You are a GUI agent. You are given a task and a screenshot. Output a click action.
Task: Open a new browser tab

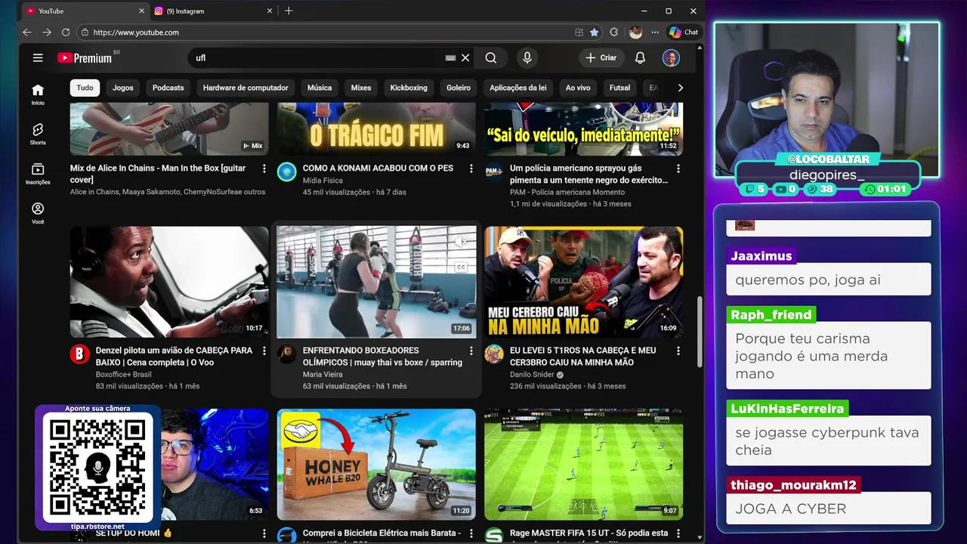coord(289,11)
